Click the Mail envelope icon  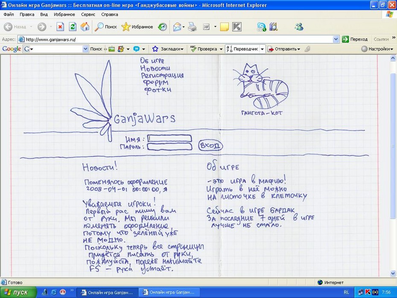coord(177,26)
